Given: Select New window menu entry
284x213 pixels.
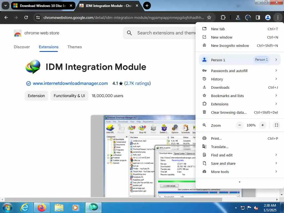Looking at the screenshot, I should click(240, 37).
